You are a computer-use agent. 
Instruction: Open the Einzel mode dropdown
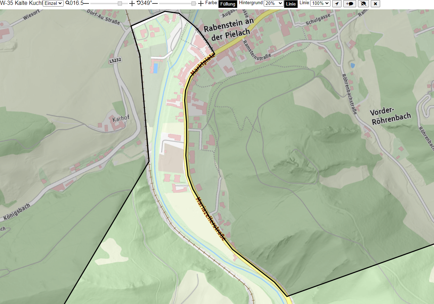(53, 3)
